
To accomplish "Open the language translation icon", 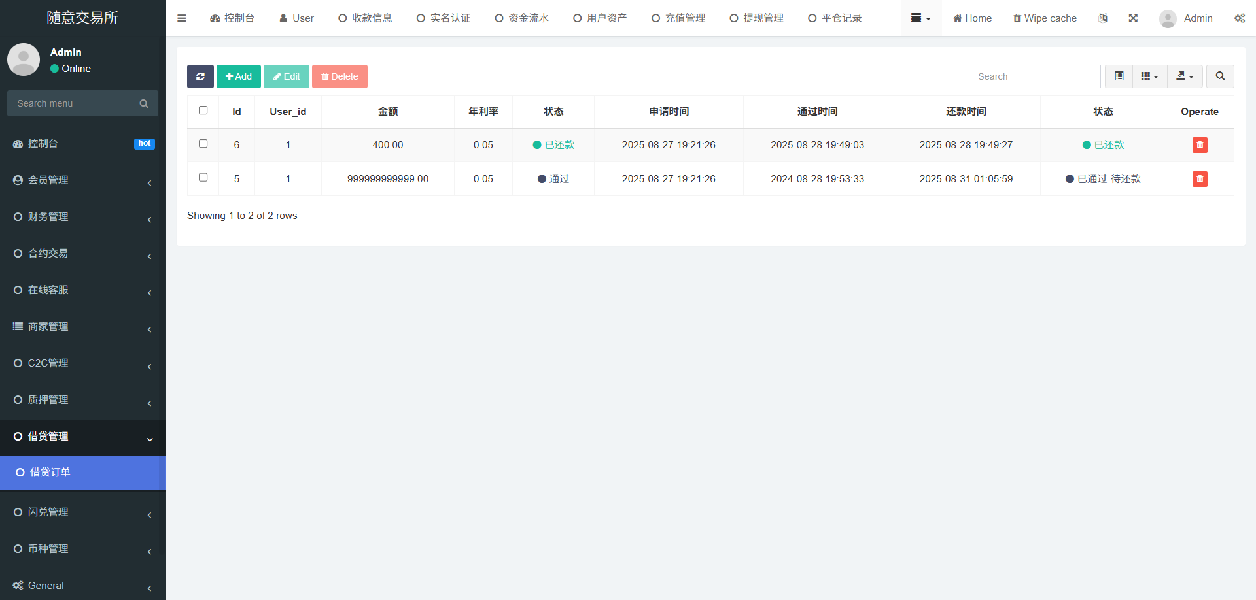I will pos(1103,18).
